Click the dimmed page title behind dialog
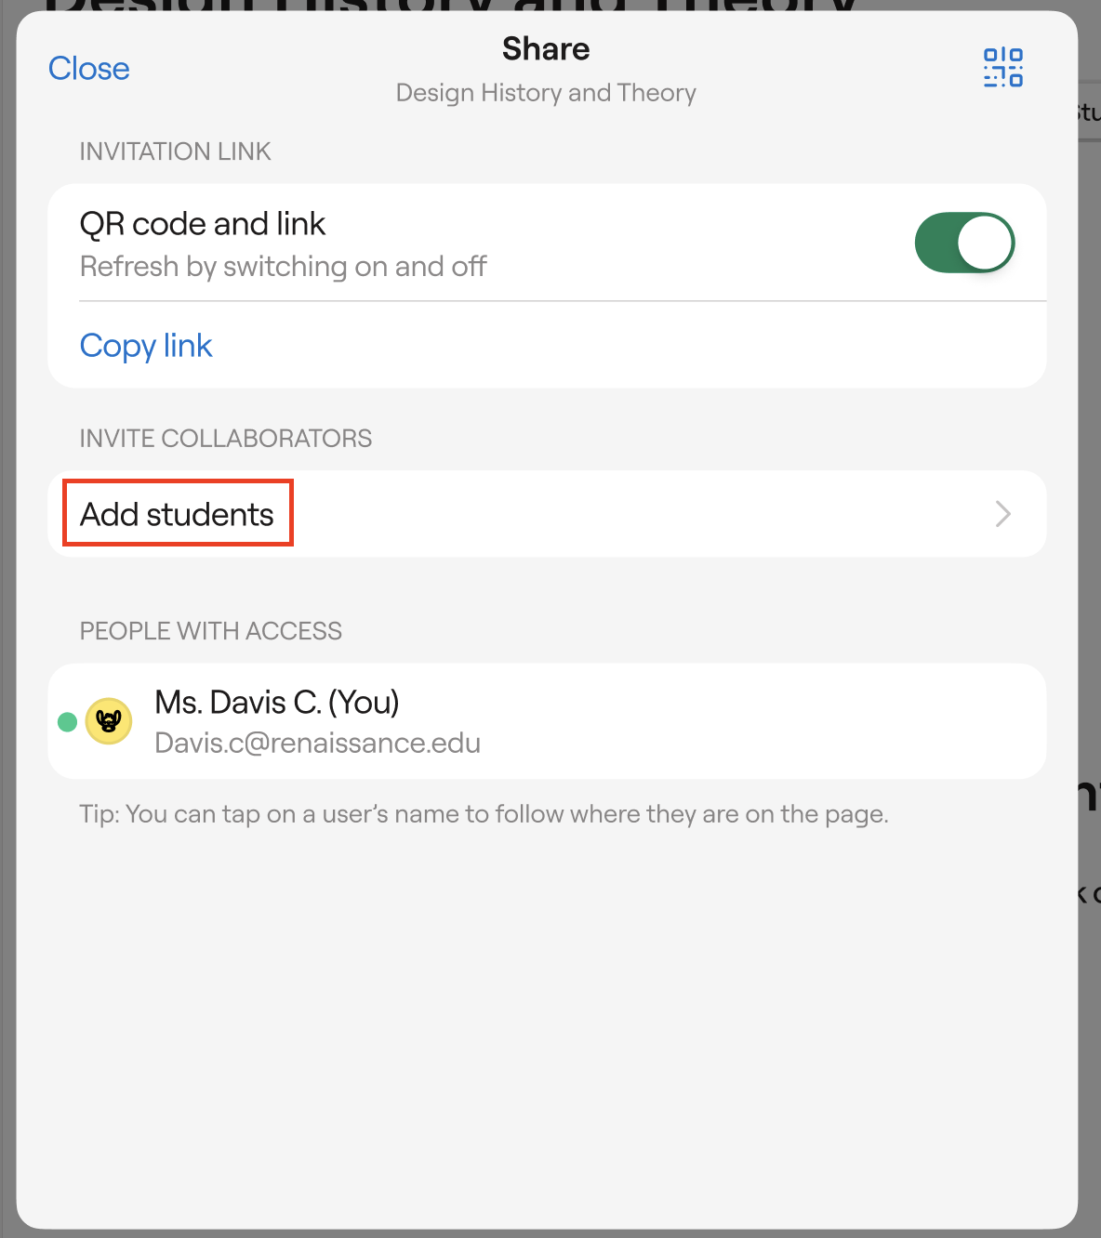The image size is (1101, 1238). coord(446,6)
